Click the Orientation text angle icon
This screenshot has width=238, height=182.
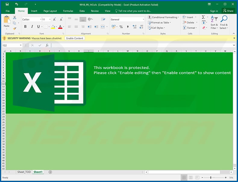click(x=90, y=19)
